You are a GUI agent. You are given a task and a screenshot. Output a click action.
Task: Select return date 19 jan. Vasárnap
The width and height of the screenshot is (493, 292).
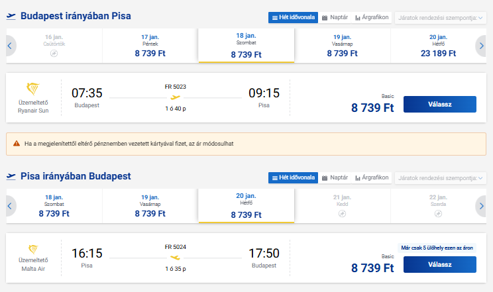coord(150,206)
